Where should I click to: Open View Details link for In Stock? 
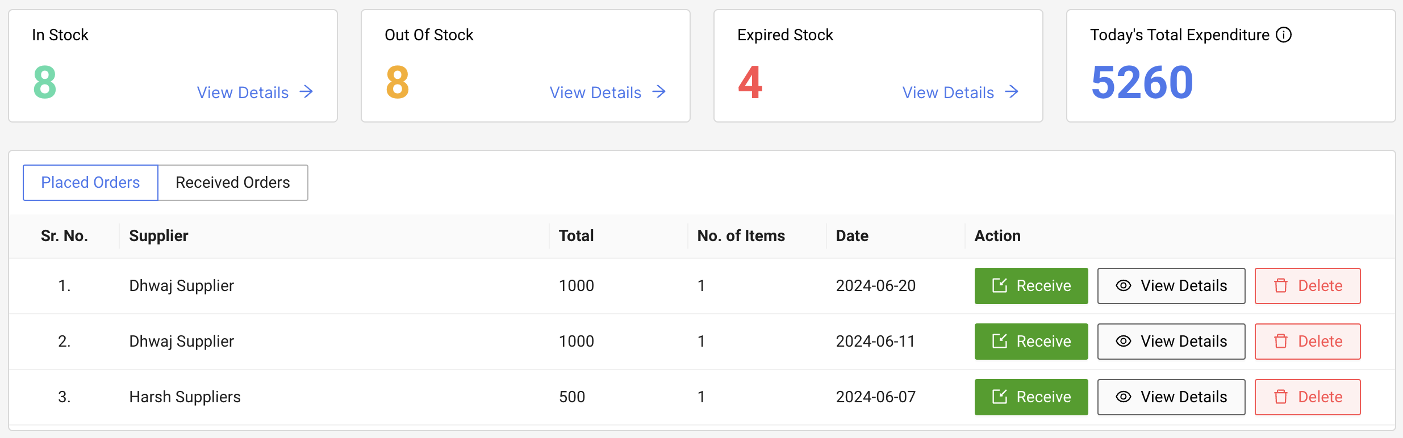pyautogui.click(x=243, y=92)
